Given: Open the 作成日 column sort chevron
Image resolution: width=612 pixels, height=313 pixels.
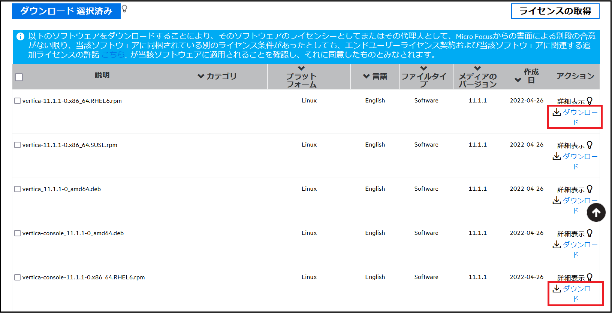Looking at the screenshot, I should point(518,80).
